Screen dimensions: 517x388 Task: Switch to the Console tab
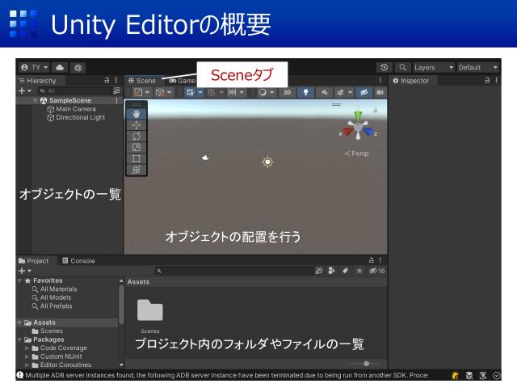point(78,260)
